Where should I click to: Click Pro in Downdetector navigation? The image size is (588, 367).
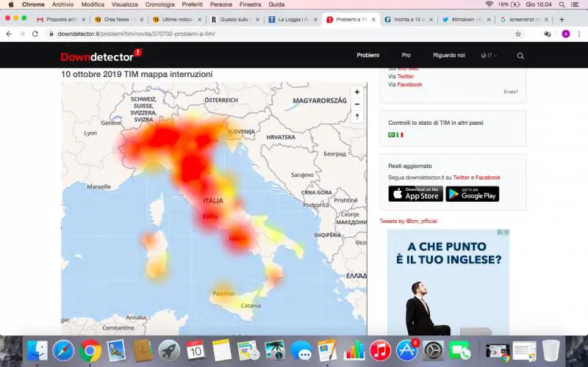(x=406, y=55)
